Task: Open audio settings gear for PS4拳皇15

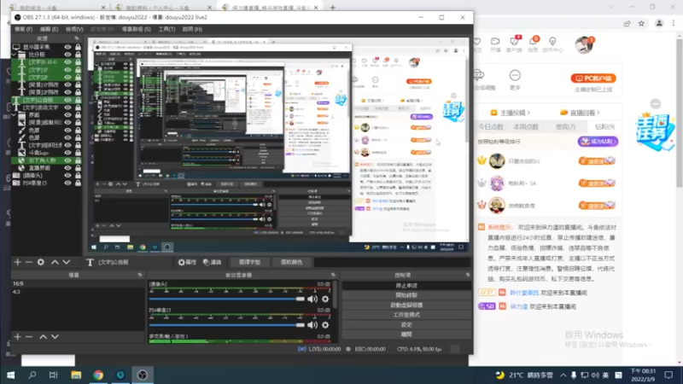Action: click(325, 325)
